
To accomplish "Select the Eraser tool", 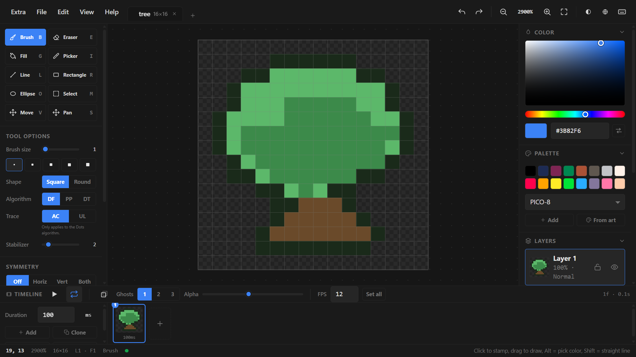I will [73, 37].
